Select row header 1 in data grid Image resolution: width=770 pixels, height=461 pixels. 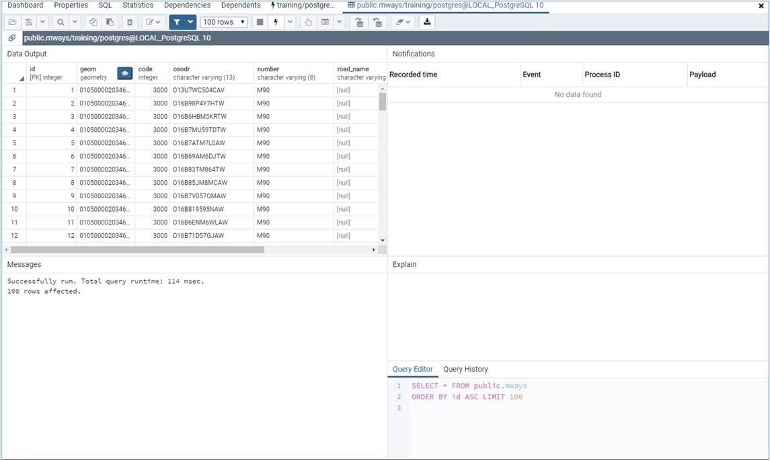(14, 90)
